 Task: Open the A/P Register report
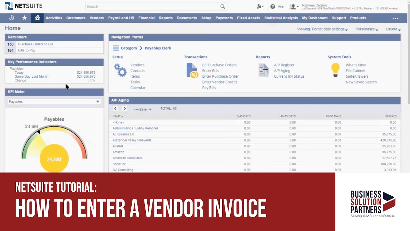(284, 65)
